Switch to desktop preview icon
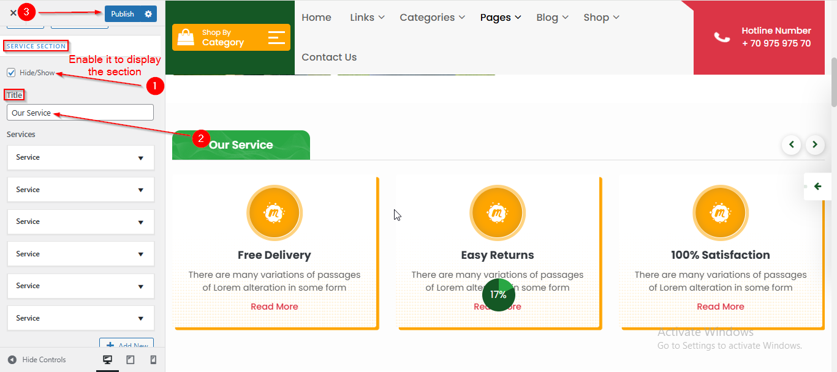 [108, 360]
